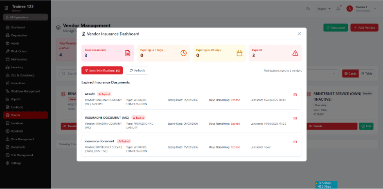Open the filter dropdown beside Cards toggle
Screen dimensions: 383x189
[322, 74]
